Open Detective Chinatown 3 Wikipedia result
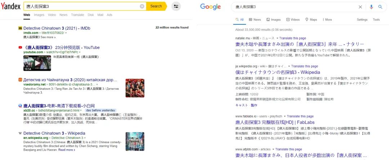This screenshot has height=160, width=389. click(54, 133)
